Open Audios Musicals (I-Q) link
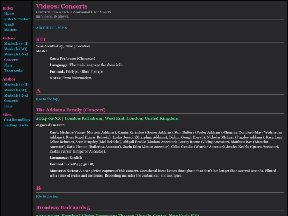288x216 pixels. pyautogui.click(x=16, y=90)
